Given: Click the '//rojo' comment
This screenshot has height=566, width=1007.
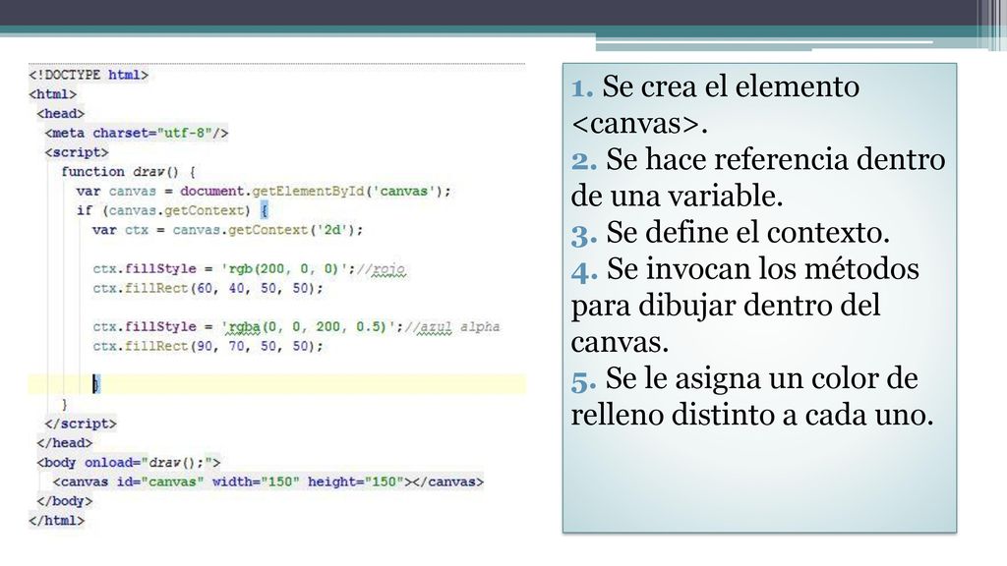Looking at the screenshot, I should click(x=382, y=269).
